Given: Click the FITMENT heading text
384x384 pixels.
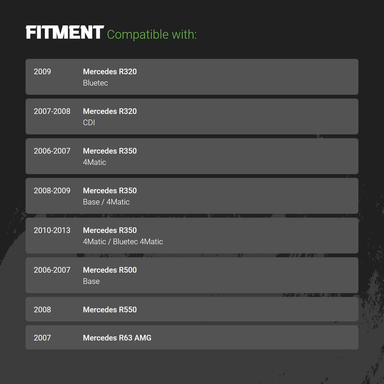Looking at the screenshot, I should pyautogui.click(x=65, y=33).
